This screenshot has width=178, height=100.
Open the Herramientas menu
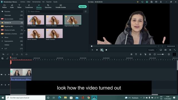(36, 2)
